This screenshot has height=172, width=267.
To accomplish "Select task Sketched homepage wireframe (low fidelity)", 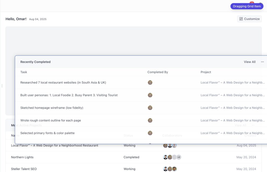I will (x=52, y=108).
